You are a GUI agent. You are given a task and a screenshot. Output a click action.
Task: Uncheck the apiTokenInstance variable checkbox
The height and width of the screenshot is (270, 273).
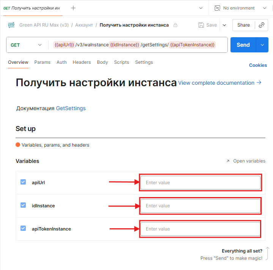click(x=23, y=228)
